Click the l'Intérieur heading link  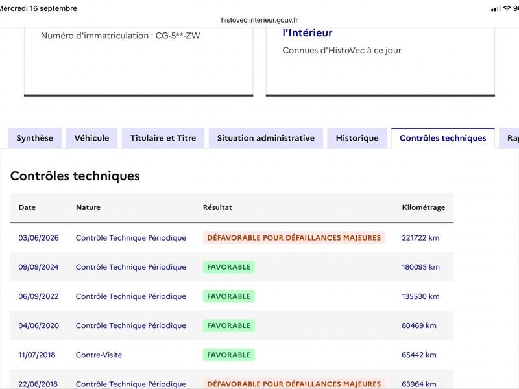coord(308,33)
